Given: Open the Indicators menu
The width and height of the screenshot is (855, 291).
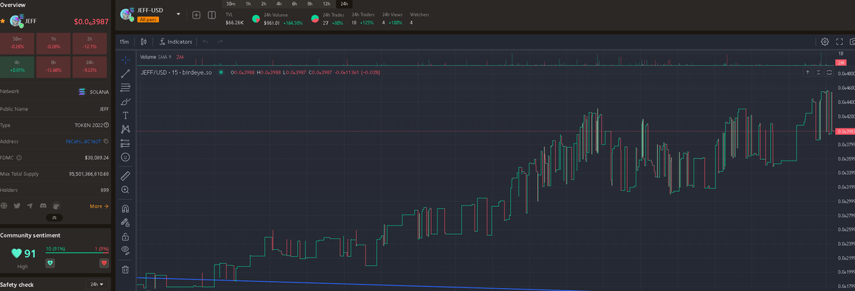Looking at the screenshot, I should point(177,41).
